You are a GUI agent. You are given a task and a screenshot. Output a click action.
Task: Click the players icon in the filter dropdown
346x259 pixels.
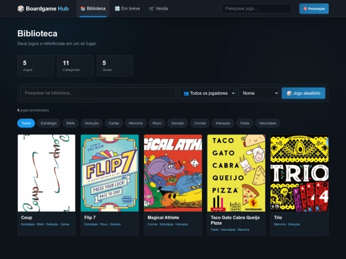pos(186,93)
